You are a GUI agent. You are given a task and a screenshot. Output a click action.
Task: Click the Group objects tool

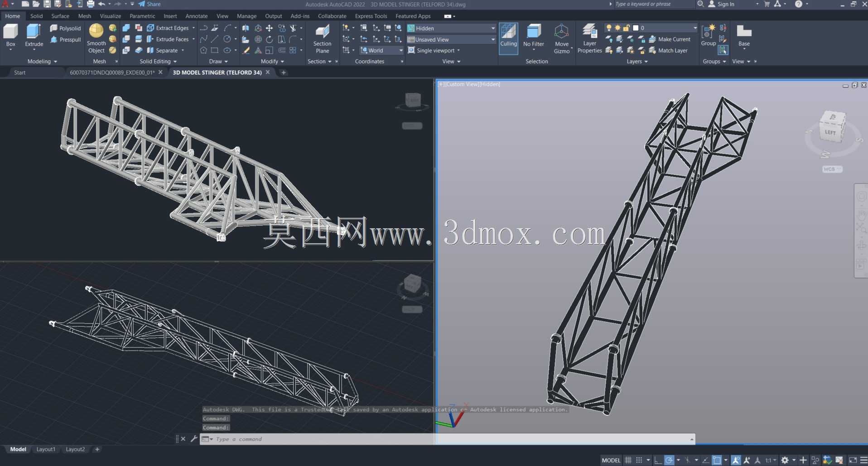click(708, 35)
